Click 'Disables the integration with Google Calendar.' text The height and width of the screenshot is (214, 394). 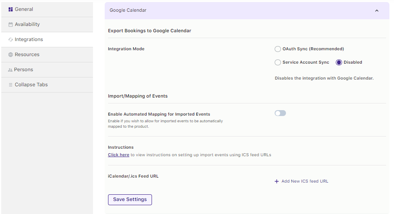[324, 78]
